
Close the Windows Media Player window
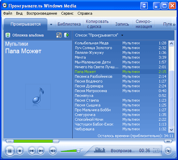click(x=172, y=6)
